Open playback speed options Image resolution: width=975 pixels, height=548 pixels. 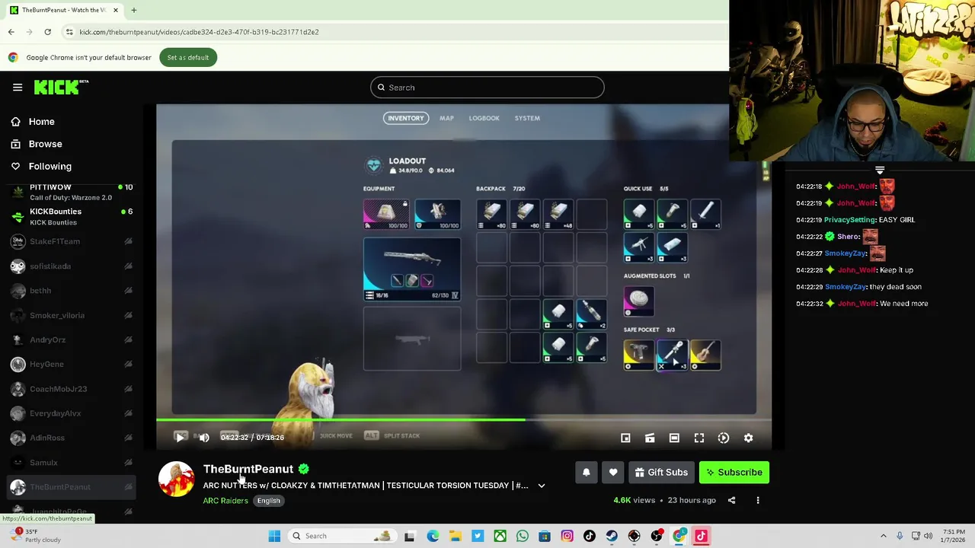(724, 438)
